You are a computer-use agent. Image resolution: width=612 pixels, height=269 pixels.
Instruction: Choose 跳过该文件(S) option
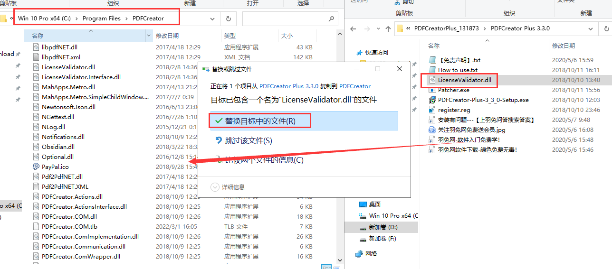248,140
